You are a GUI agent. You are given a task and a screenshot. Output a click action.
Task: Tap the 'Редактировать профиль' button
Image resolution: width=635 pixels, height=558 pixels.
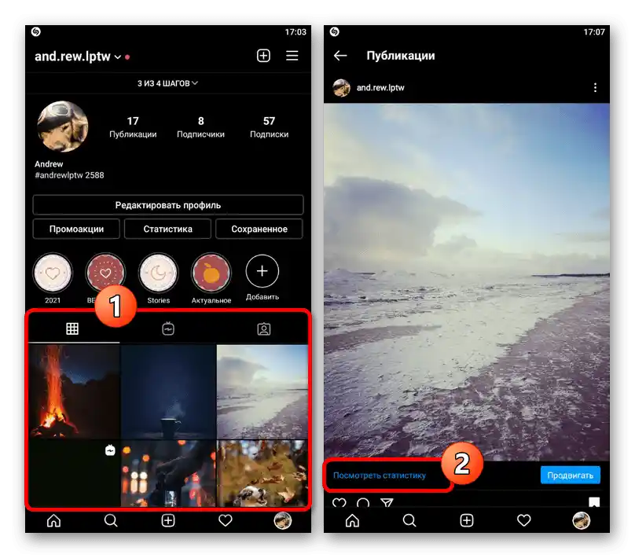pos(167,205)
